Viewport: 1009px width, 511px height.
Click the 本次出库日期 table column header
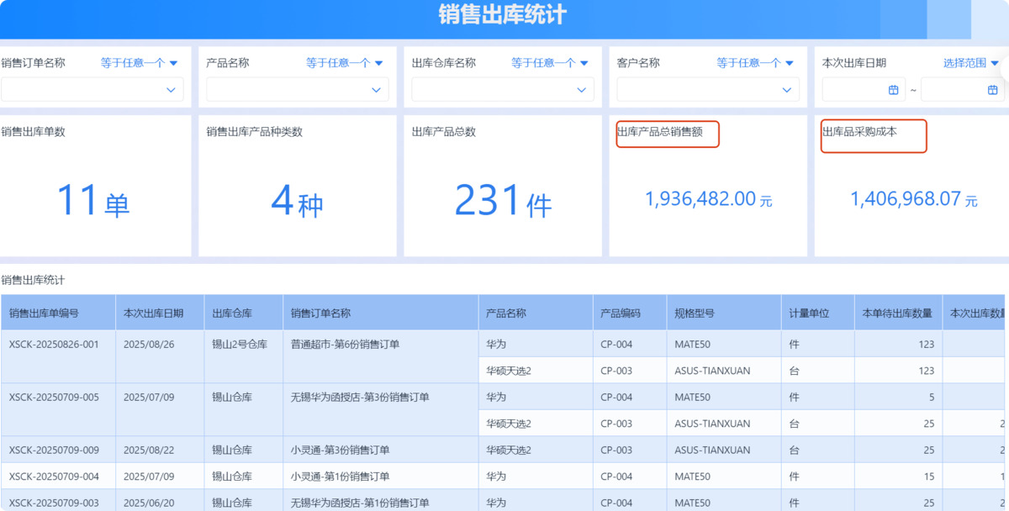pyautogui.click(x=152, y=313)
